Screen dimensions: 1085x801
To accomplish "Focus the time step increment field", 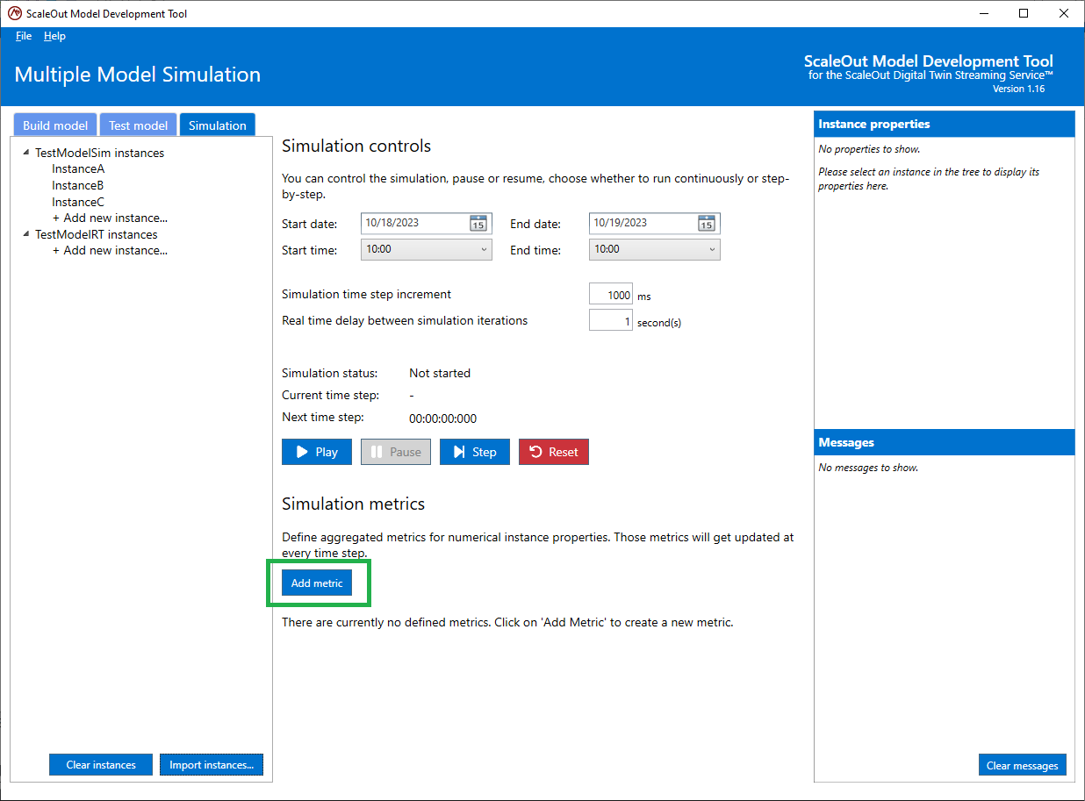I will (x=611, y=295).
